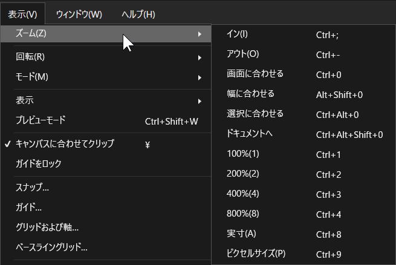Expand the ズーム(Z) submenu
This screenshot has height=265, width=396.
pyautogui.click(x=106, y=34)
